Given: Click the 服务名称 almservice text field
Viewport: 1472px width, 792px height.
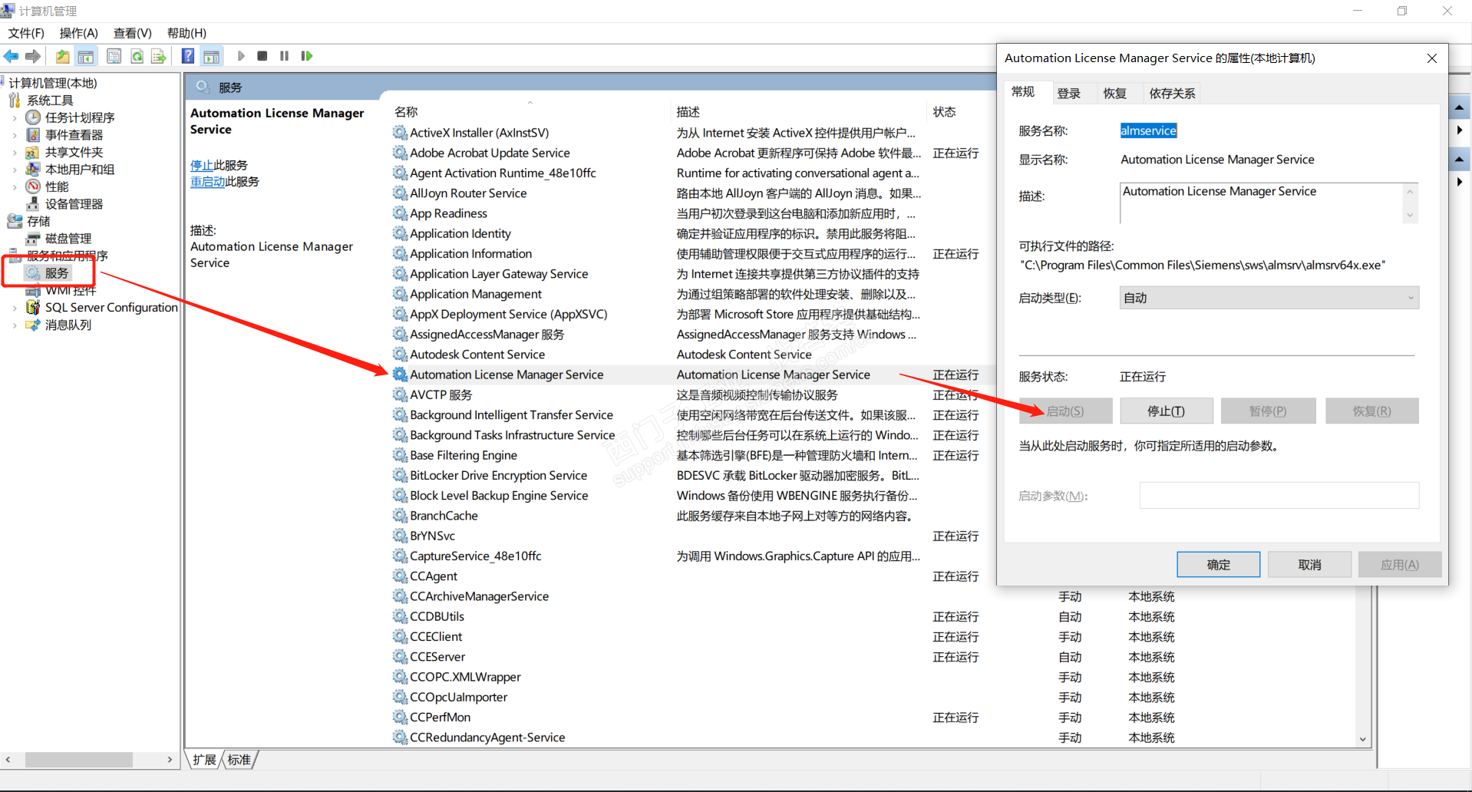Looking at the screenshot, I should point(1149,131).
